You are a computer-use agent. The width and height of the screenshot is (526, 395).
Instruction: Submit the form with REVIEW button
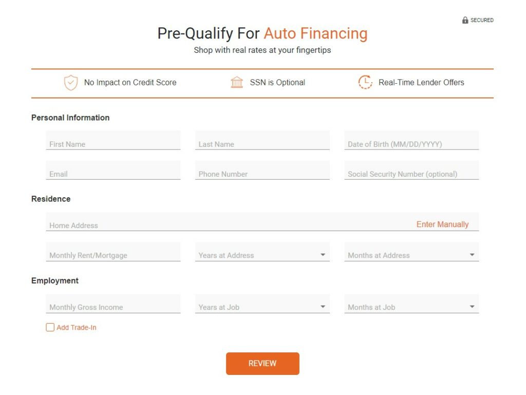point(262,364)
